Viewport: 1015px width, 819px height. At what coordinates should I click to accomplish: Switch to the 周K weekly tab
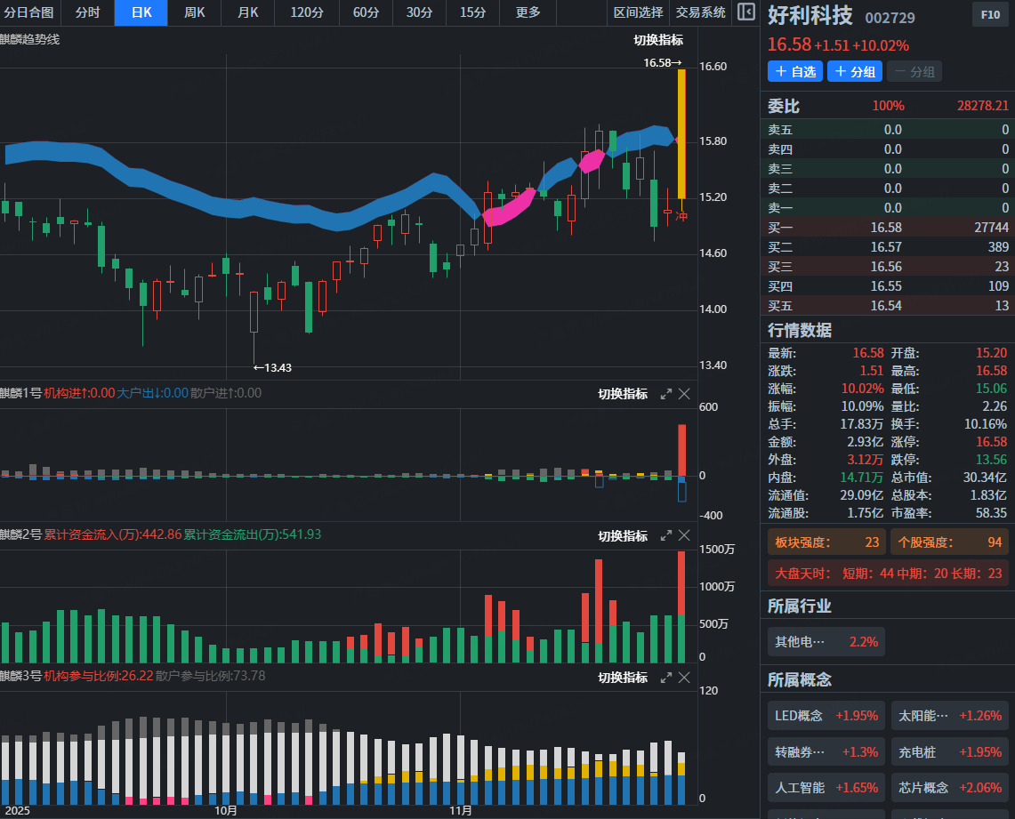point(194,12)
